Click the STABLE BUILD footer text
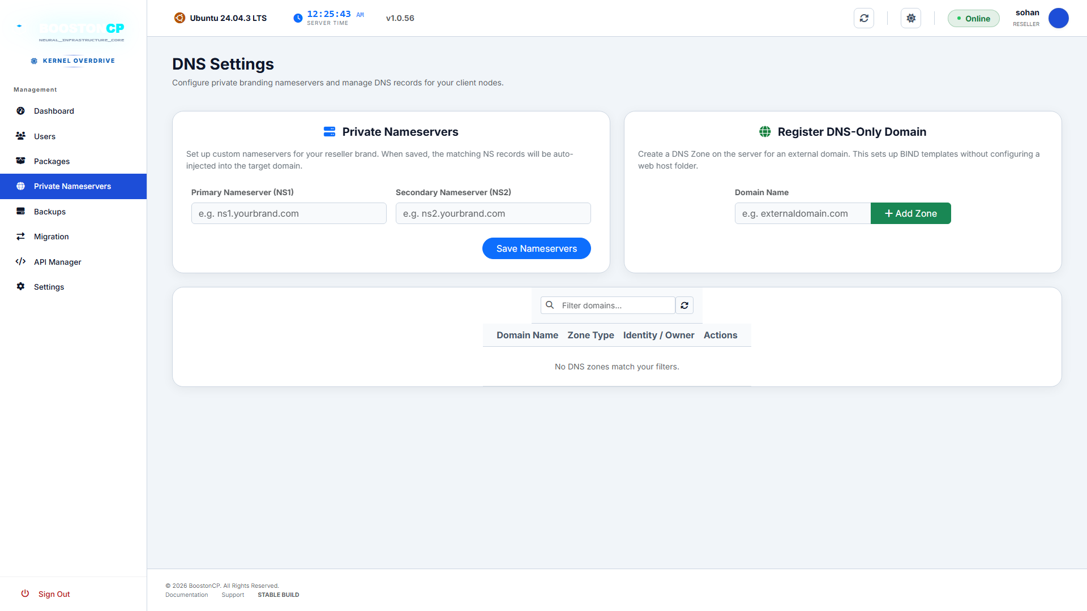Screen dimensions: 1087x611 click(x=279, y=595)
